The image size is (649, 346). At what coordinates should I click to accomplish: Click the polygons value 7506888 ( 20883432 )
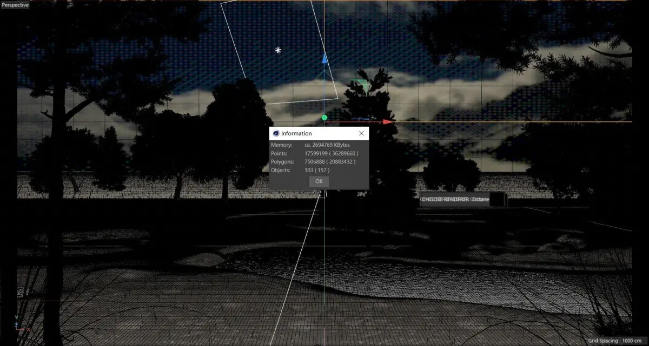coord(330,161)
